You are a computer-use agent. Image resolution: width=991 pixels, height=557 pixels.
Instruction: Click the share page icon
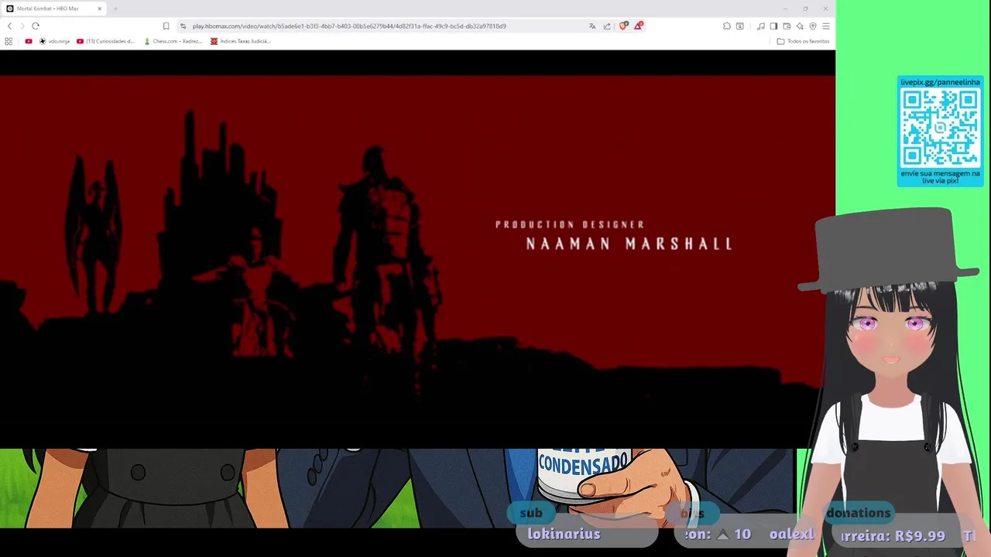click(607, 26)
